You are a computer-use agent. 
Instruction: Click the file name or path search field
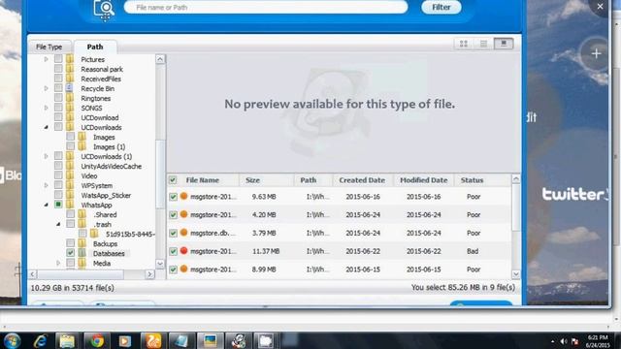pos(266,7)
